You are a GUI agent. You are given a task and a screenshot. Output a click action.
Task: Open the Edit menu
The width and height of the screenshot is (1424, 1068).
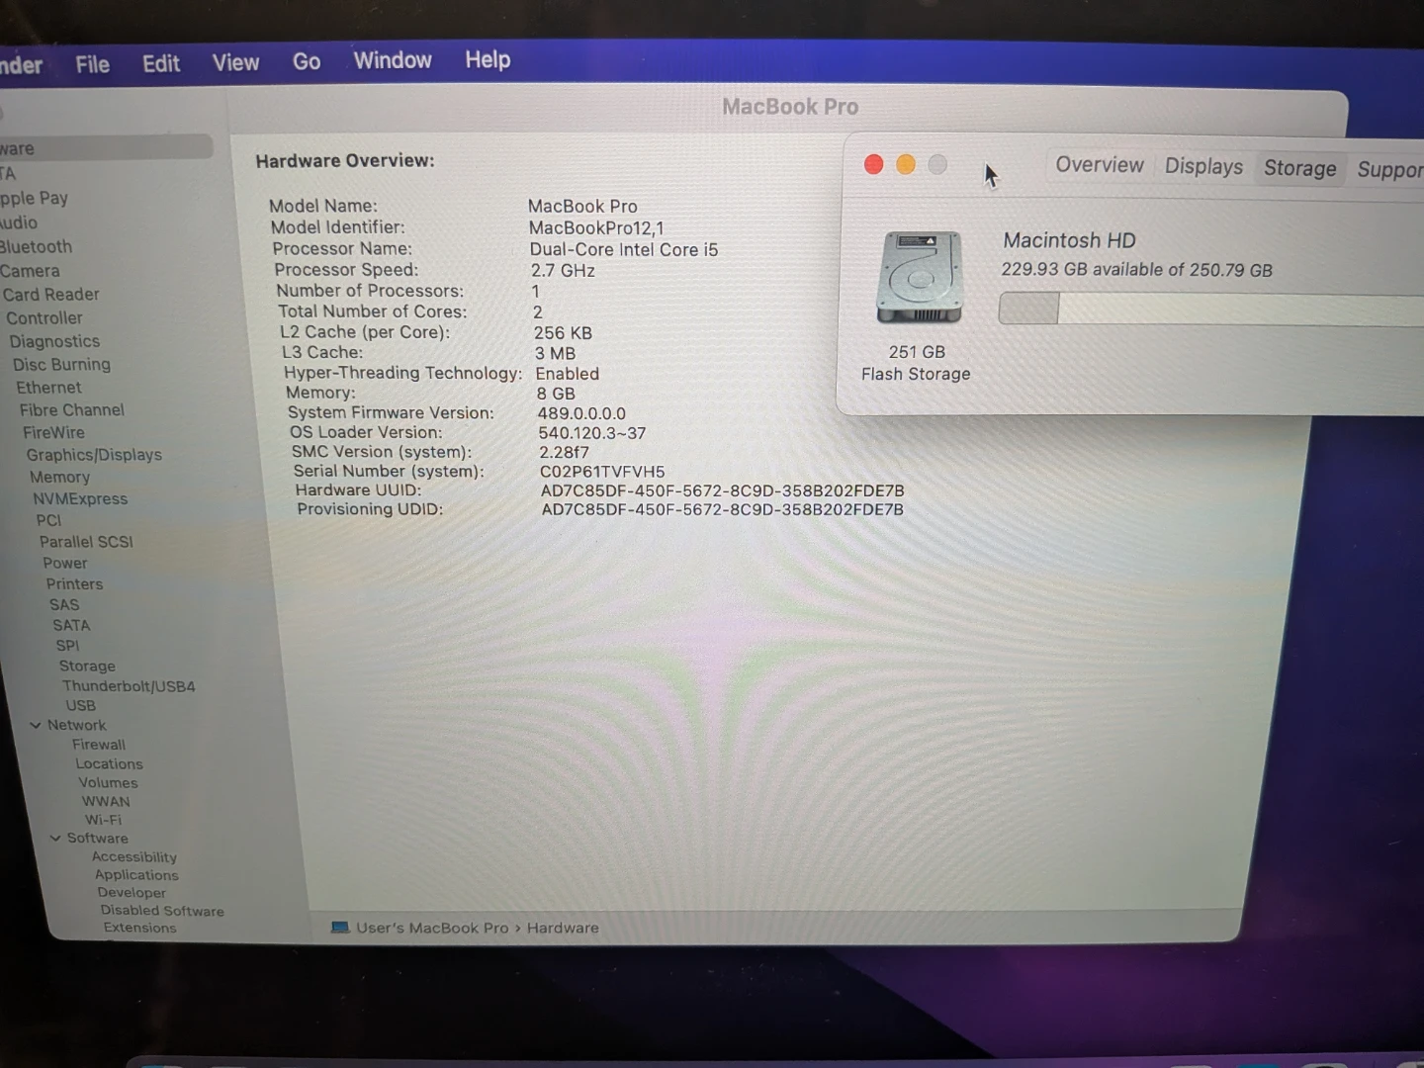click(x=160, y=63)
